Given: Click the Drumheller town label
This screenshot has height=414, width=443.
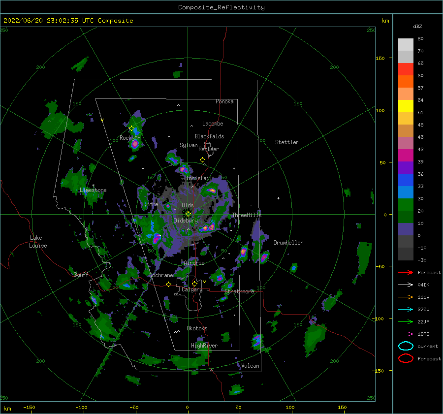Looking at the screenshot, I should click(288, 243).
